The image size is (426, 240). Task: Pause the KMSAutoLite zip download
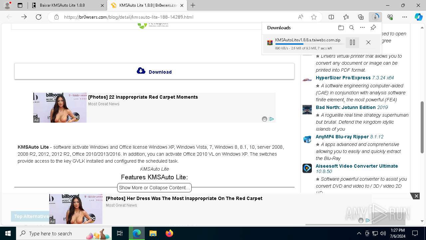[352, 42]
